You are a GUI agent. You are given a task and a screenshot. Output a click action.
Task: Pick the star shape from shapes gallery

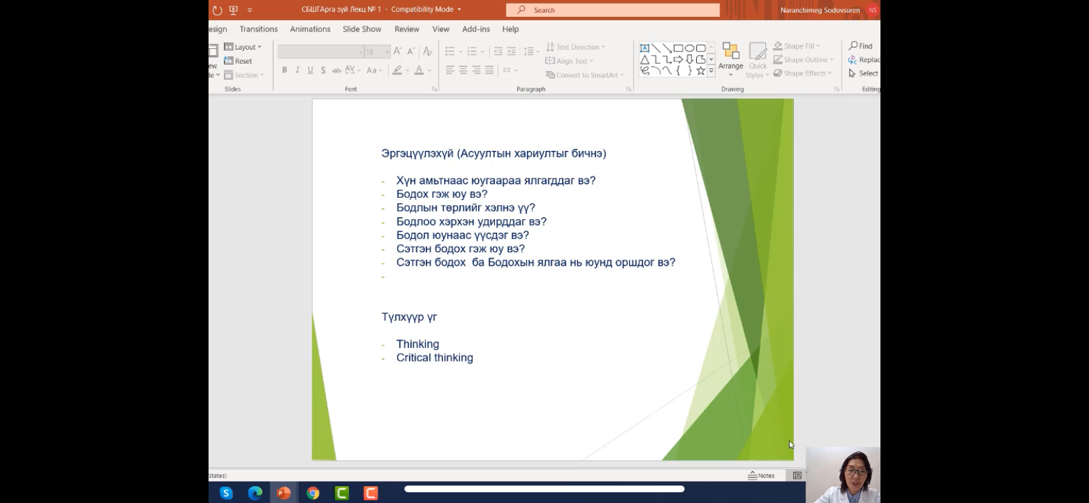[x=701, y=70]
